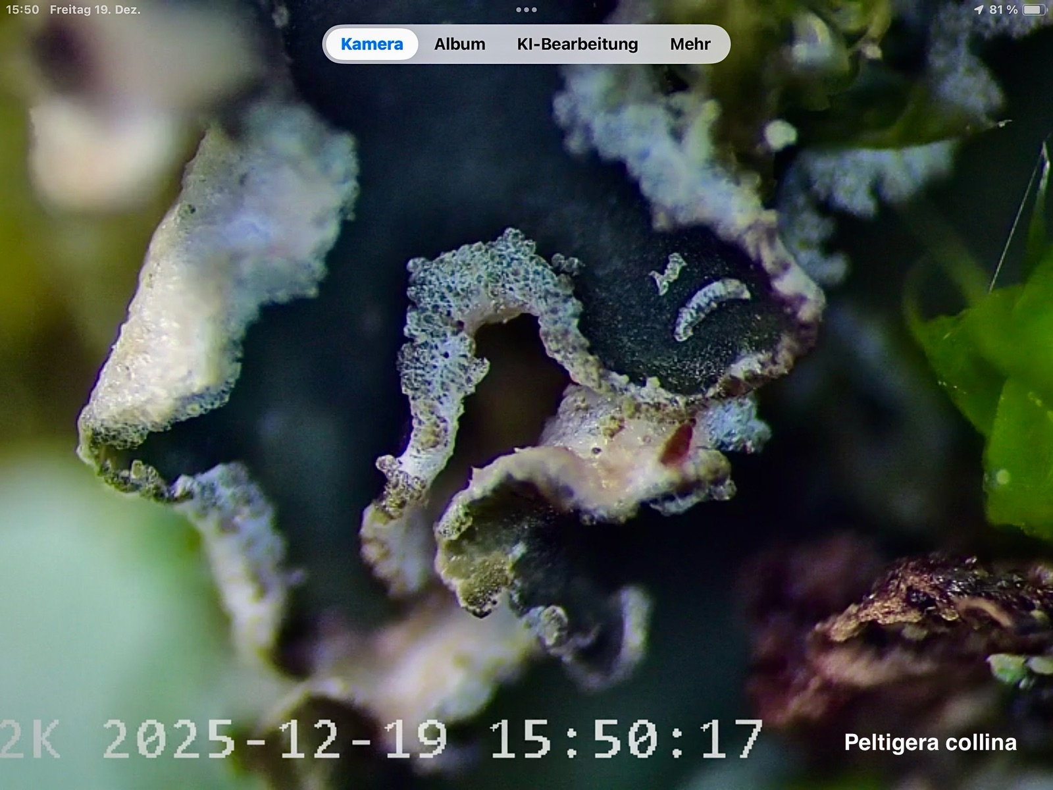Tap the 15:50:17 time stamp overlay
The height and width of the screenshot is (790, 1053).
[625, 739]
